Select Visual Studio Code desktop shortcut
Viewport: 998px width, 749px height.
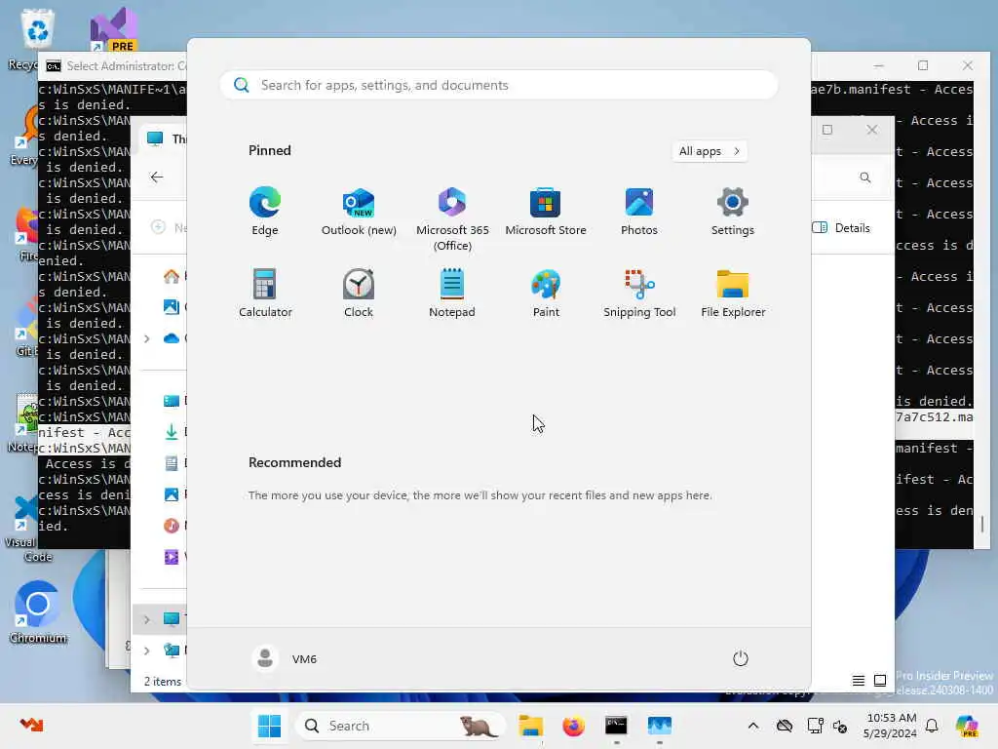(x=25, y=529)
